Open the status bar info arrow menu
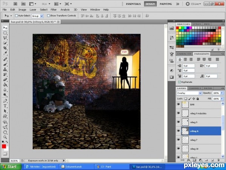Image resolution: width=226 pixels, height=170 pixels. (x=64, y=161)
